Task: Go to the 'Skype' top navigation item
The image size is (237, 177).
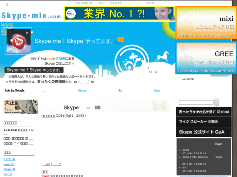Action: (151, 3)
